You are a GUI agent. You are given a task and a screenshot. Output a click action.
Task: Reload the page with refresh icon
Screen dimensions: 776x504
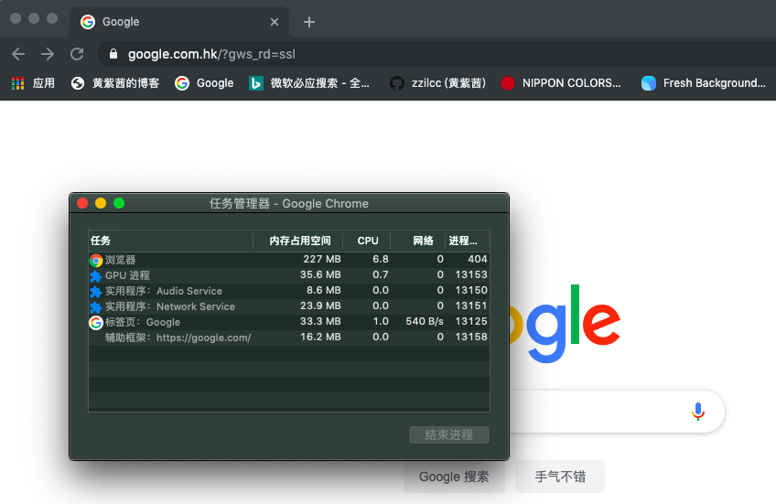[x=78, y=54]
